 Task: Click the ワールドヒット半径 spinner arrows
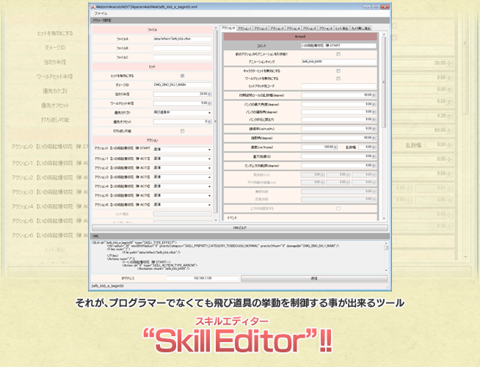pos(210,103)
